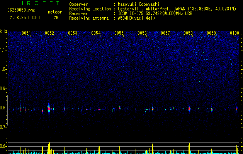Click the strong meteor echo at 0052
The image size is (243, 154).
[49, 109]
